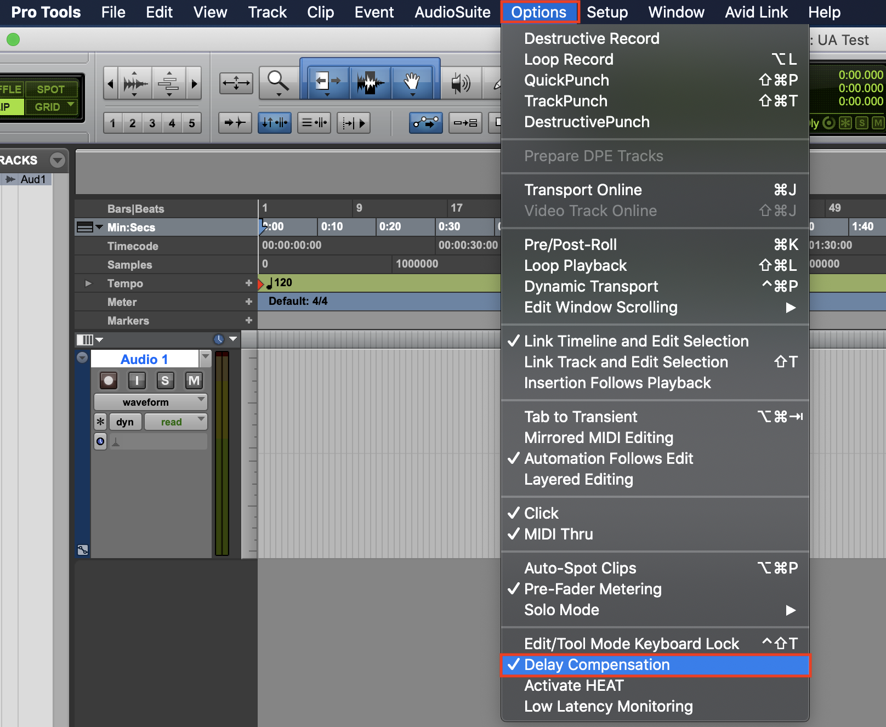Open the Audio 1 playlist selector arrow
The width and height of the screenshot is (886, 727).
click(206, 358)
